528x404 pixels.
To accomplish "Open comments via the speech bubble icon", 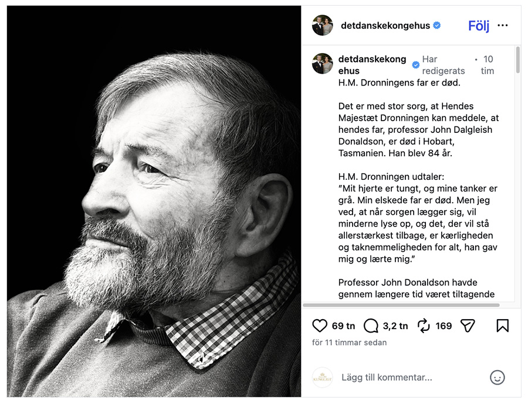I will coord(371,326).
